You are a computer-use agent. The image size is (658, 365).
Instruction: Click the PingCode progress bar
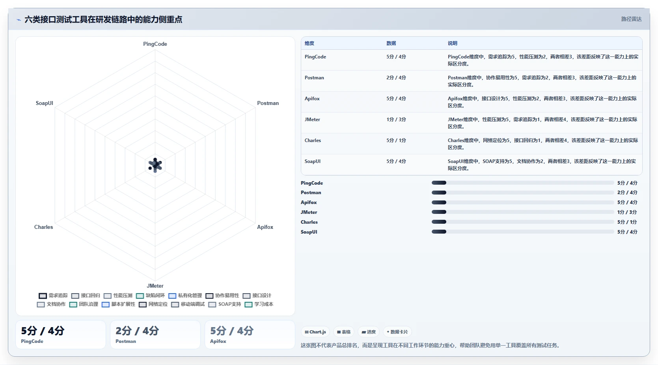tap(523, 183)
